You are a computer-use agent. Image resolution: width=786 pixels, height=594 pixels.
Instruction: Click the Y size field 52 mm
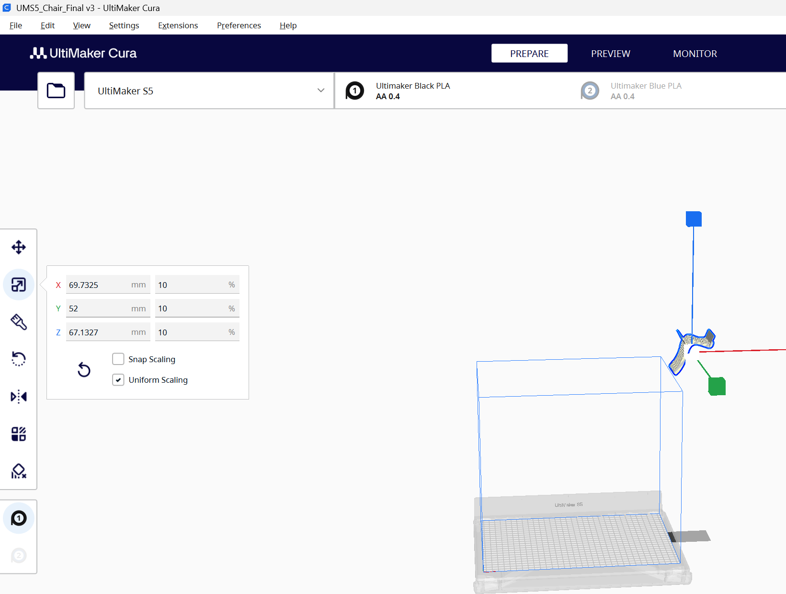108,308
